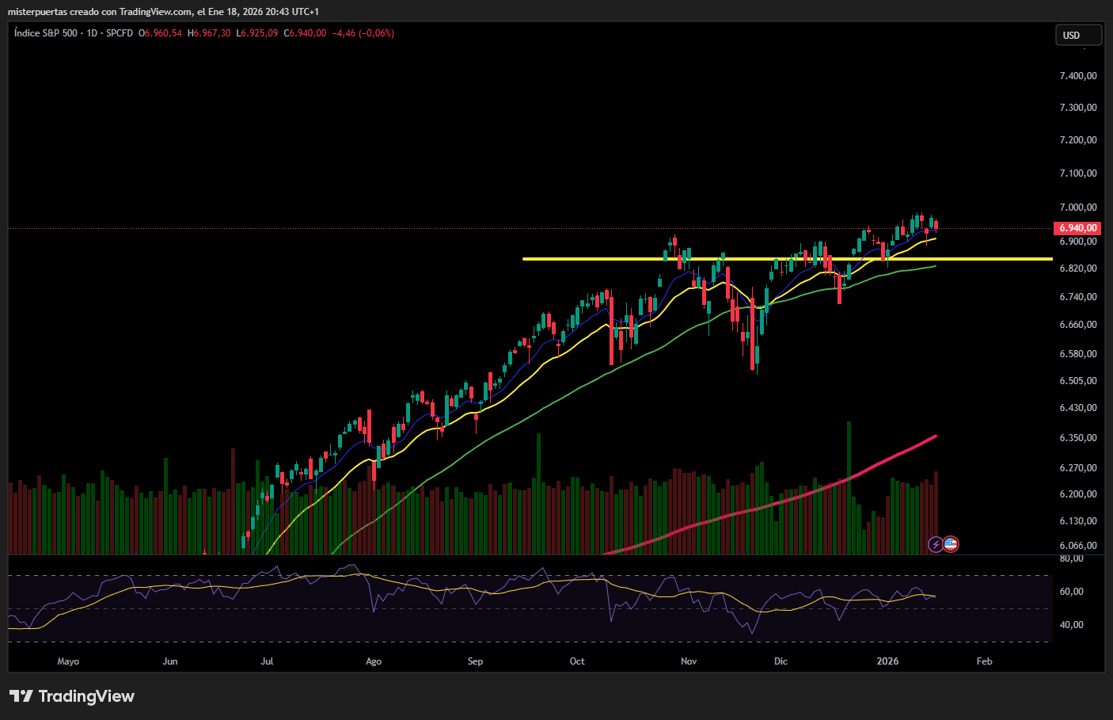Click the open value O6.960,54
The image size is (1113, 720).
point(160,33)
